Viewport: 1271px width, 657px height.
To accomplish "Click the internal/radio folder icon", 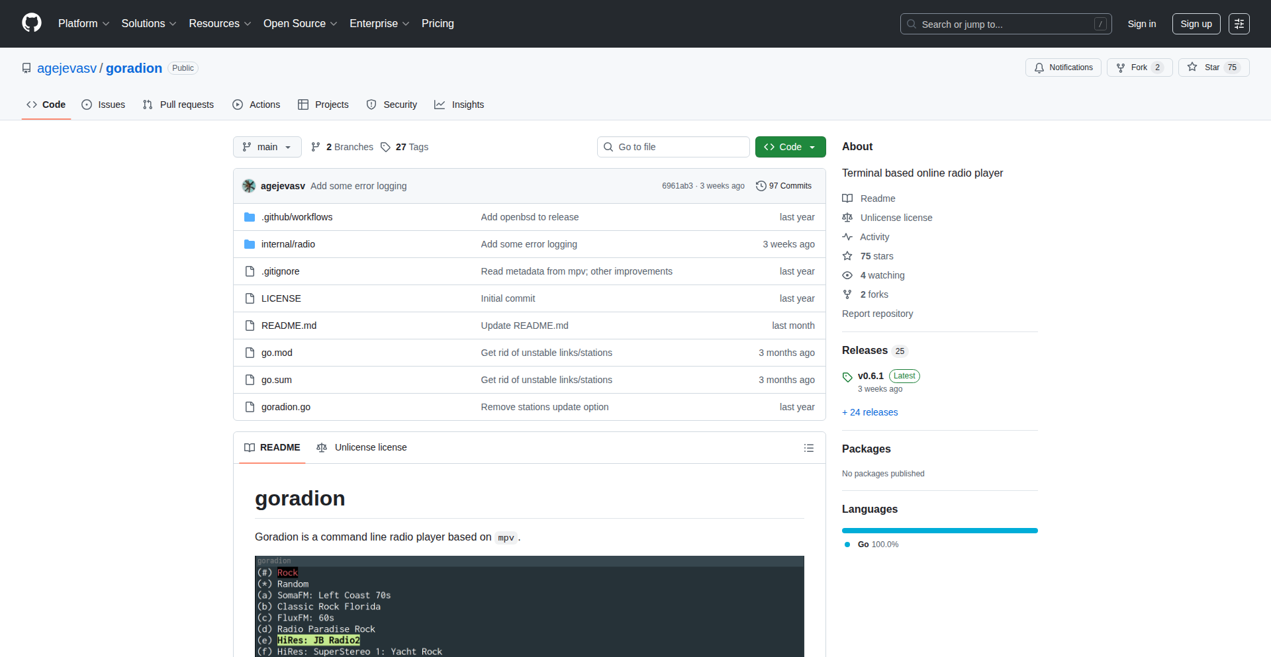I will pos(250,244).
